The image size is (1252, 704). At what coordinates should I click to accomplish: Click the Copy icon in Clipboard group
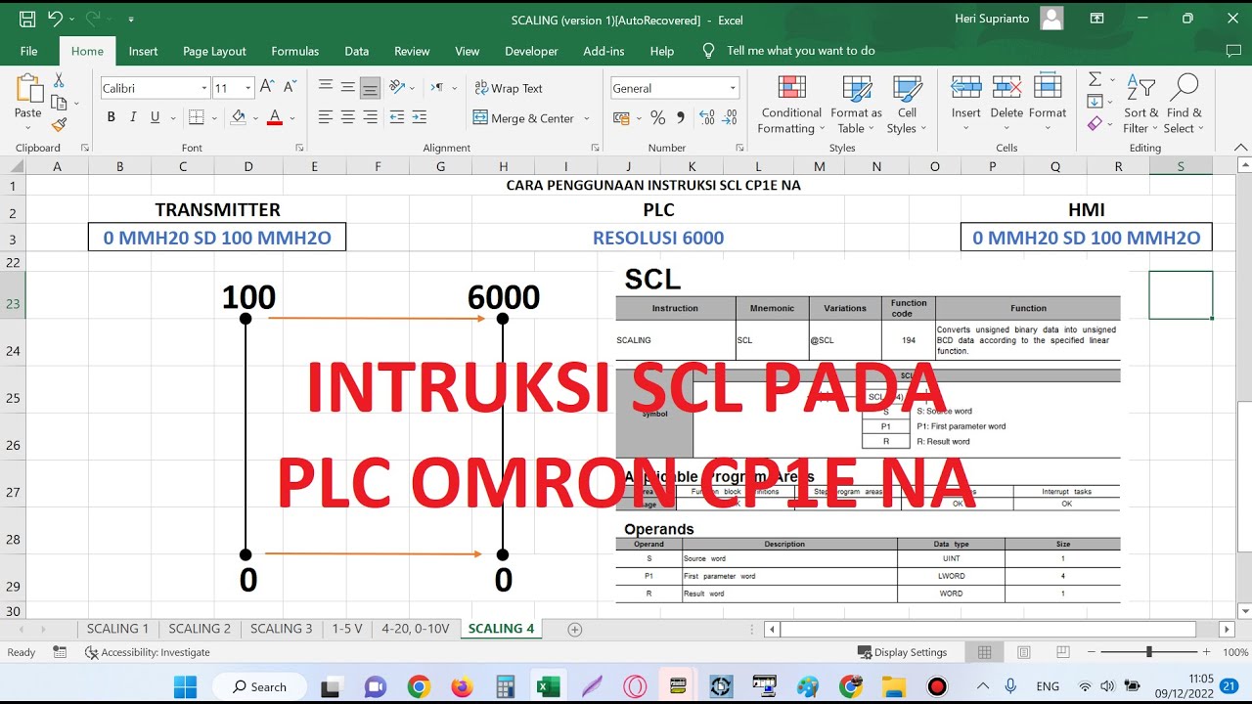pyautogui.click(x=59, y=103)
